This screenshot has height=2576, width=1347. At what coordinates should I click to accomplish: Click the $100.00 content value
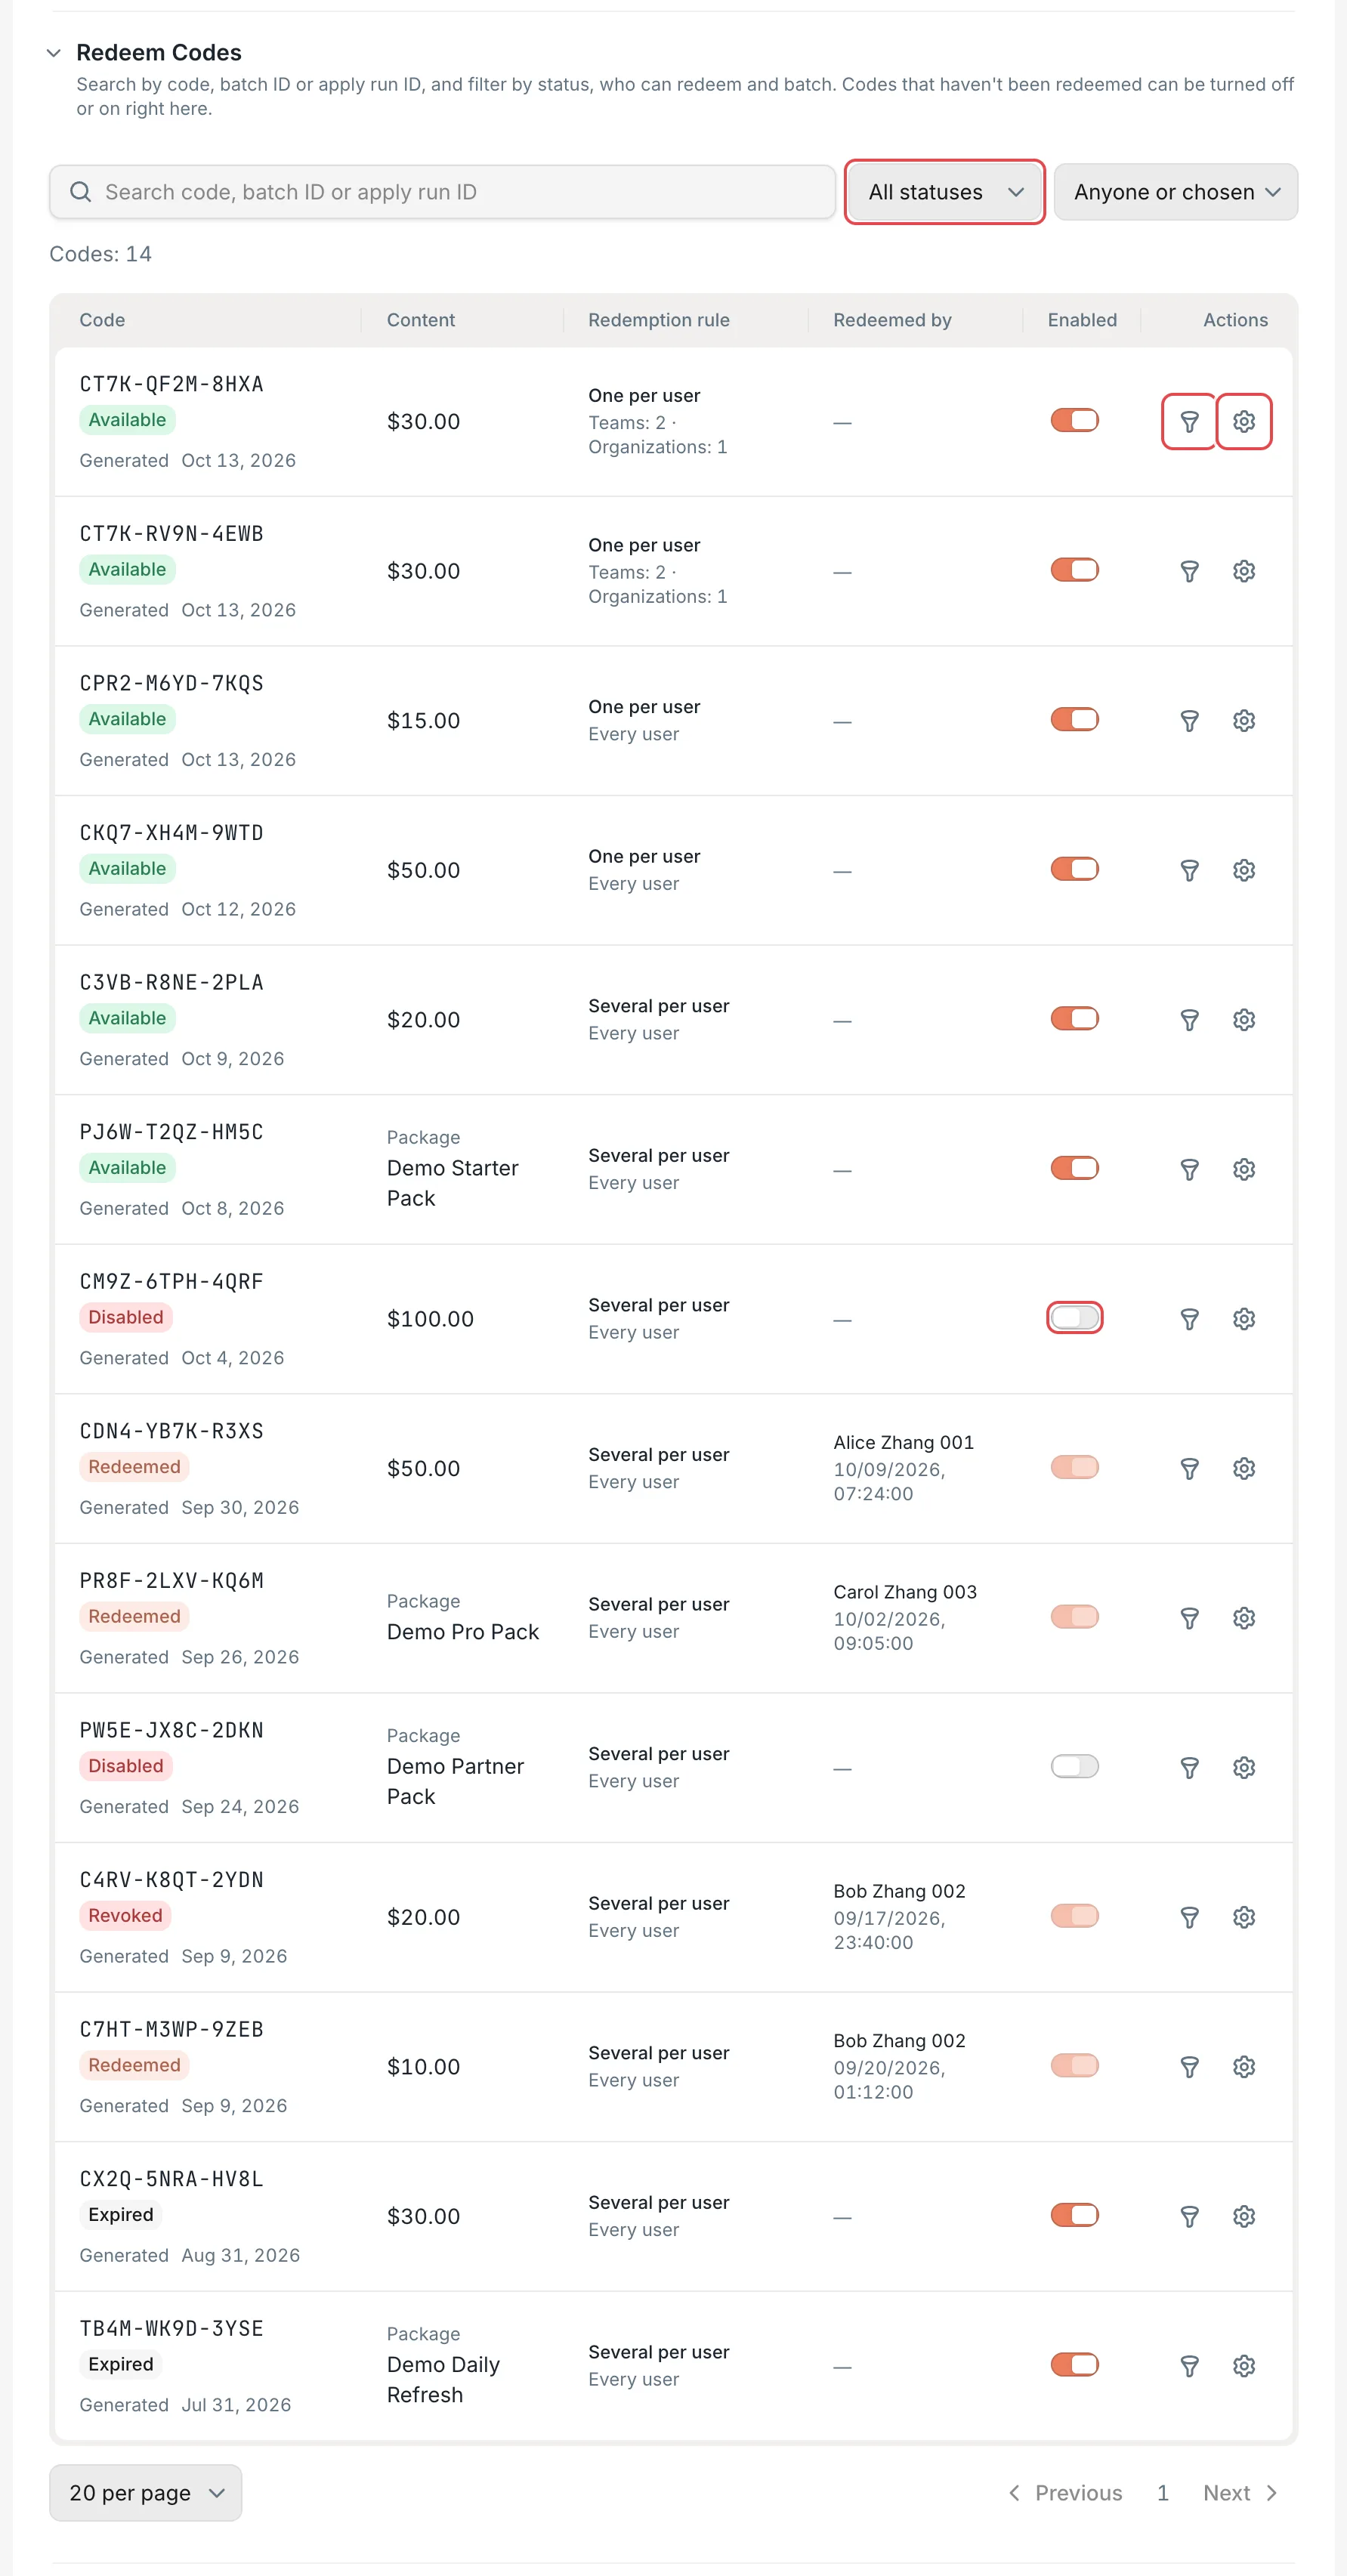pyautogui.click(x=430, y=1318)
